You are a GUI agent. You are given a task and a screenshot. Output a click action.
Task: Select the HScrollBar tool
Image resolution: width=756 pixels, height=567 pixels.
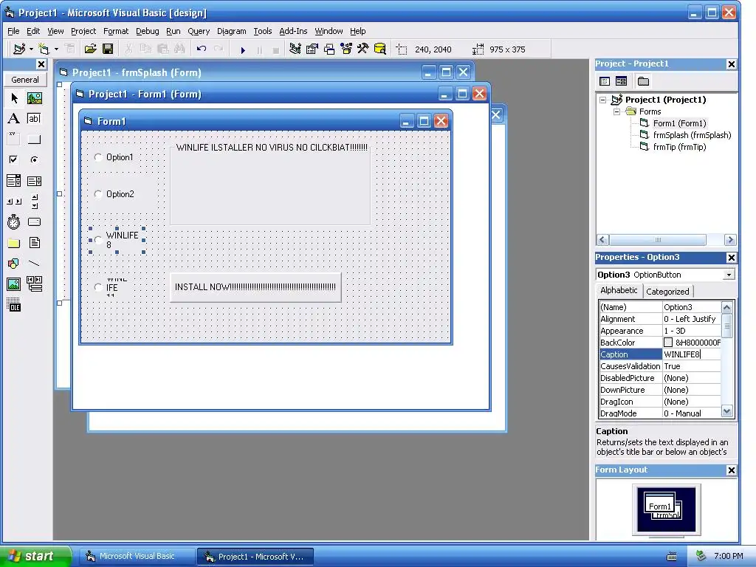[14, 201]
